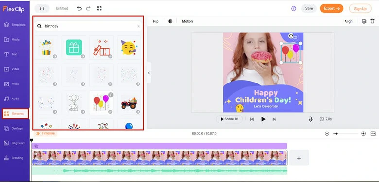
Task: Click the birthday search field
Action: pos(88,26)
